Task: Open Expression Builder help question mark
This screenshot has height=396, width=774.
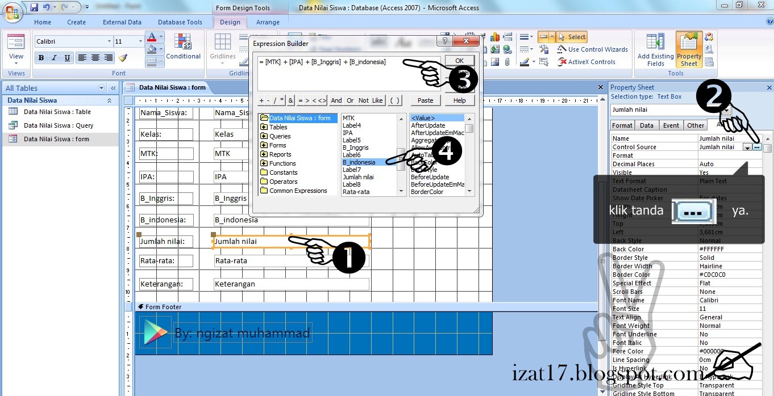Action: pos(445,41)
